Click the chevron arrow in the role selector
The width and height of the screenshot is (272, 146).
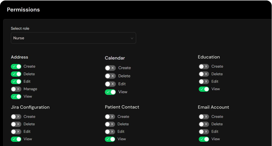tap(132, 38)
